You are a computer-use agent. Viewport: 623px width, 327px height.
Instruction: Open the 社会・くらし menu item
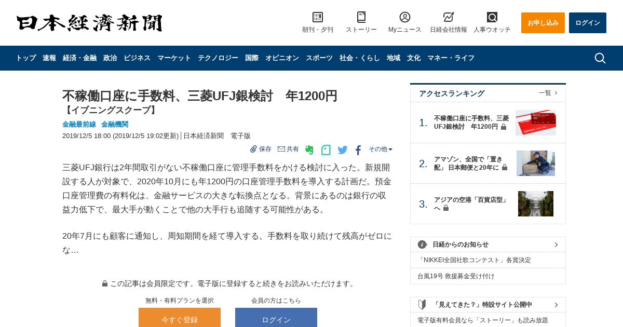pos(360,58)
